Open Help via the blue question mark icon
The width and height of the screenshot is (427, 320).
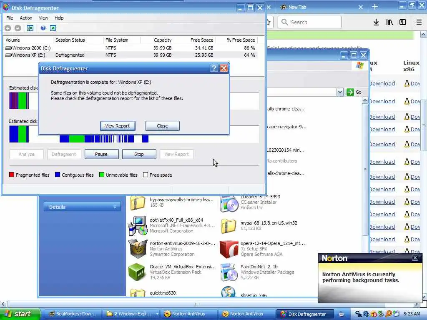click(x=43, y=28)
